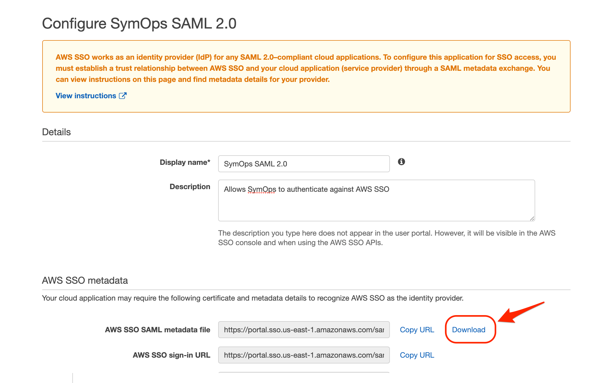Copy URL for AWS SSO sign-in URL
This screenshot has height=383, width=598.
(x=417, y=355)
